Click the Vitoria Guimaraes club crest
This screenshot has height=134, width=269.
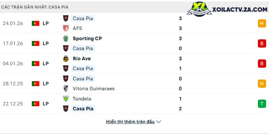66,89
